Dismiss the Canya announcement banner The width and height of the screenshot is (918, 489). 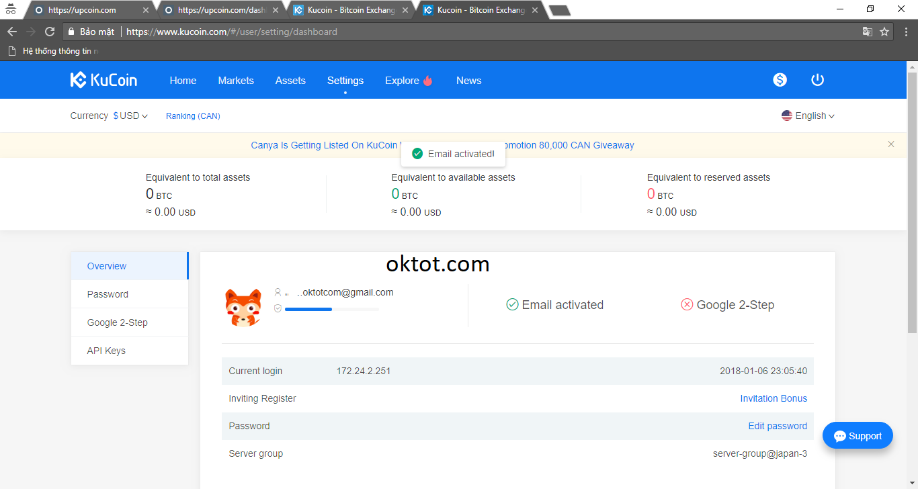890,144
